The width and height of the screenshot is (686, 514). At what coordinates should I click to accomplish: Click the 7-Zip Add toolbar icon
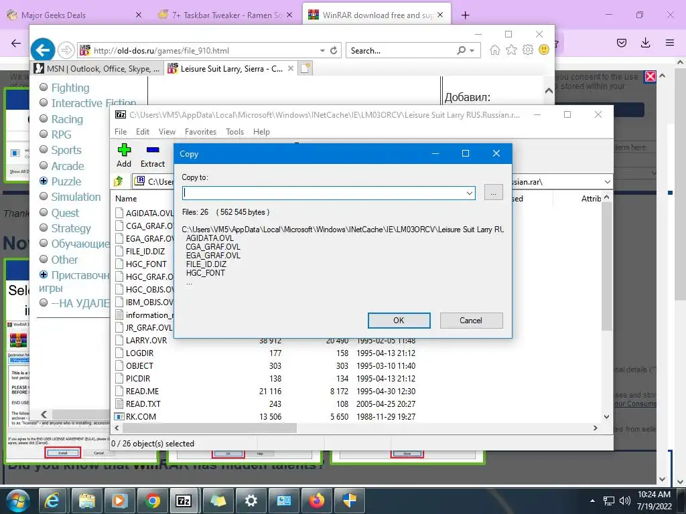(x=124, y=150)
